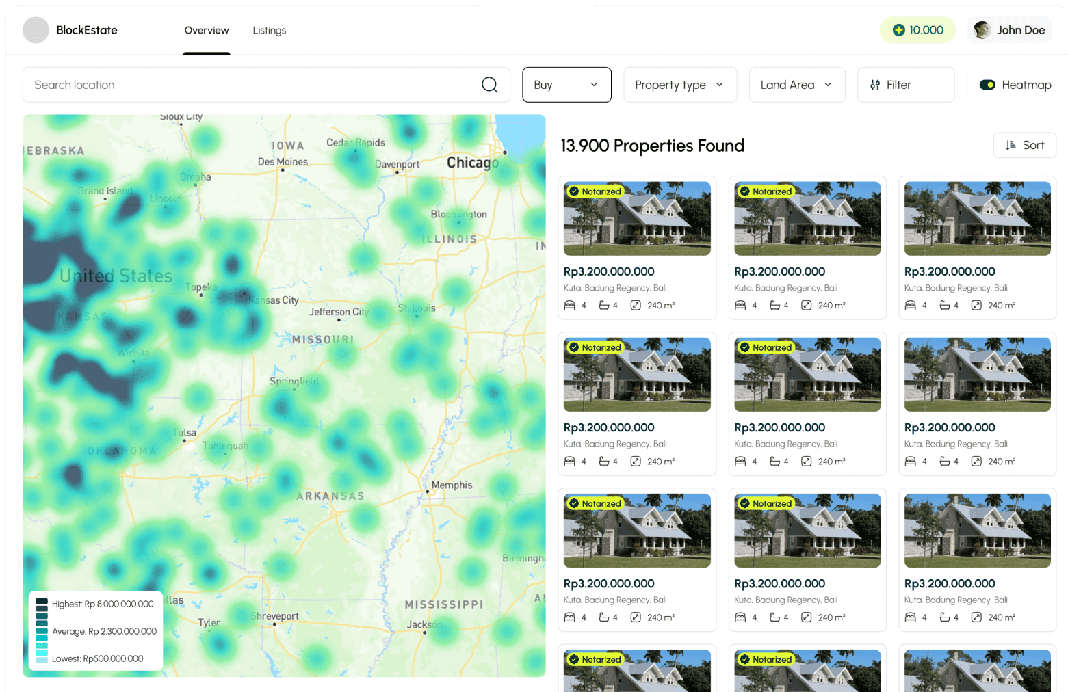Click area icon on second-row third card

pos(976,462)
